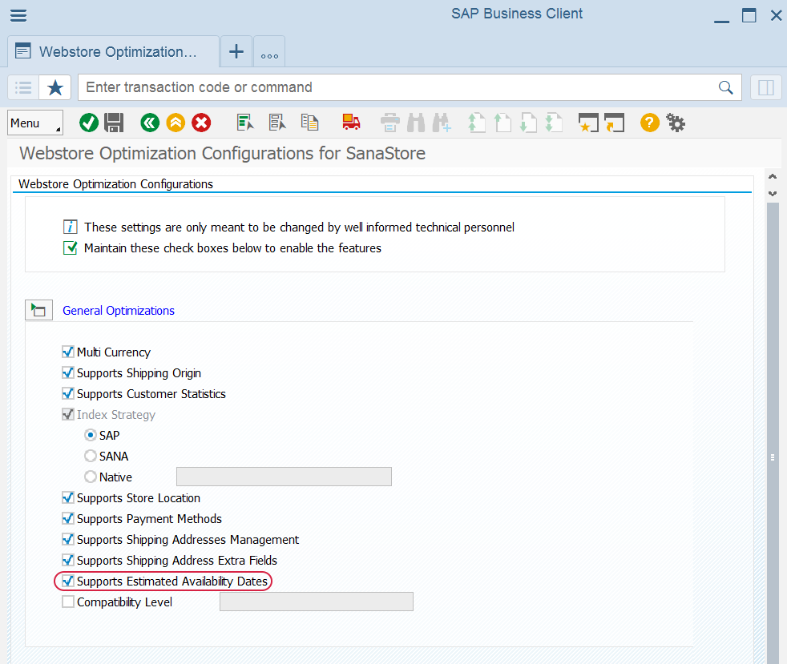Toggle Supports Customer Statistics checkbox

point(68,394)
